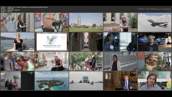Open thumbnail of woman riding red bicycle

(86, 61)
